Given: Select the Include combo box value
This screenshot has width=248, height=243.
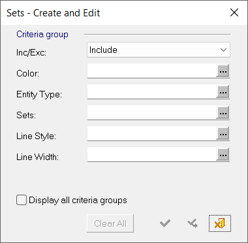Looking at the screenshot, I should click(159, 50).
